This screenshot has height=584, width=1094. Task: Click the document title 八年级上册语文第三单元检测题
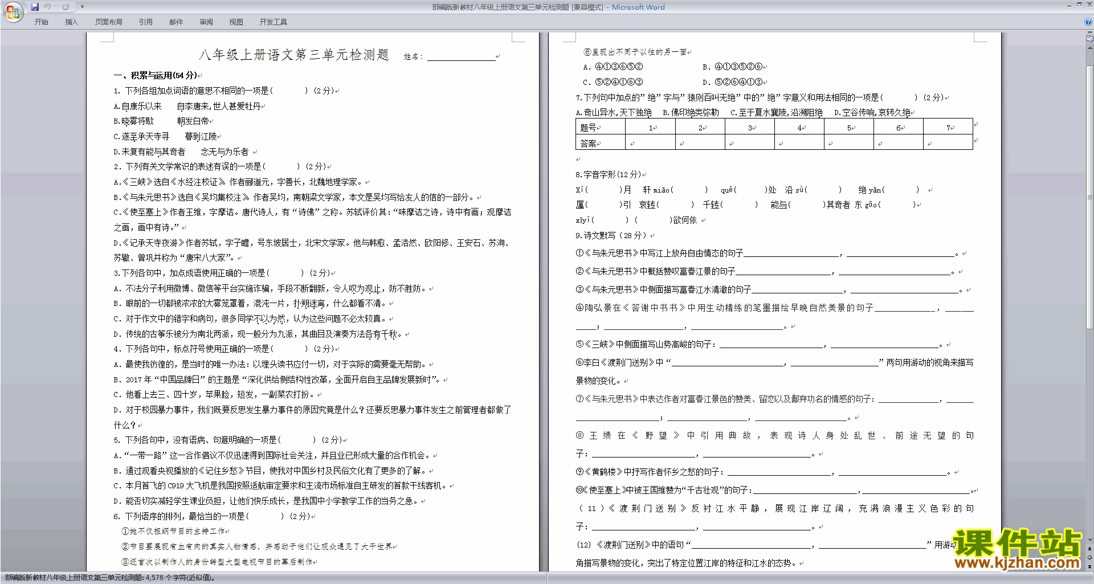coord(294,55)
